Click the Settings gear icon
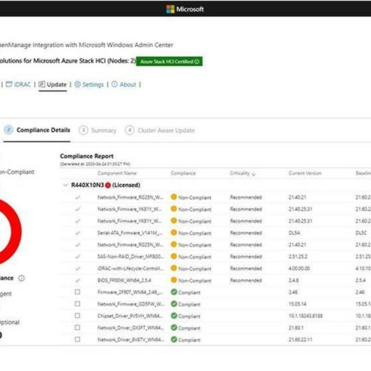The width and height of the screenshot is (371, 371). pos(77,84)
